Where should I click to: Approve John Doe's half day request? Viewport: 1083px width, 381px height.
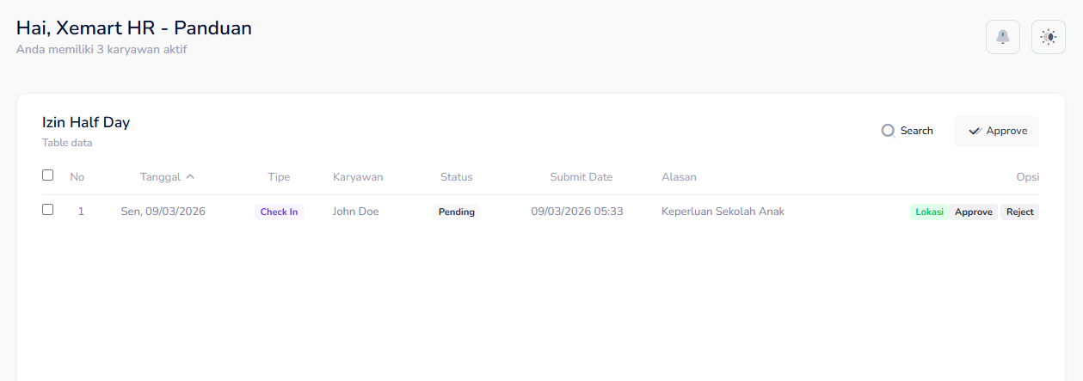click(973, 212)
